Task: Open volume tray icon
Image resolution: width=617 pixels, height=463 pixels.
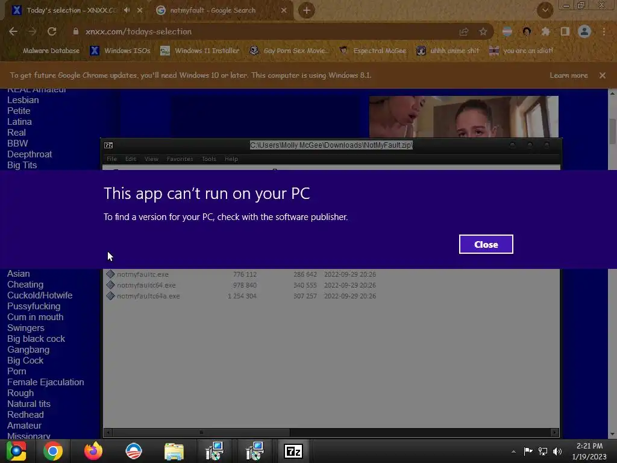Action: (557, 451)
